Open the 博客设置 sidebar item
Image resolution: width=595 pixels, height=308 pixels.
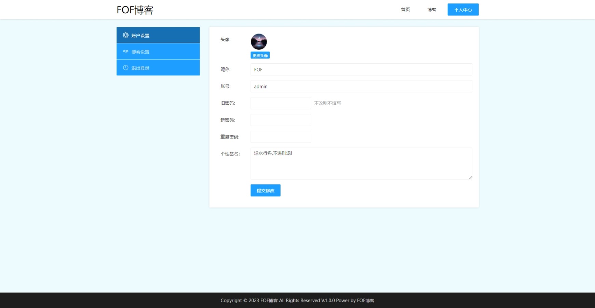[158, 52]
